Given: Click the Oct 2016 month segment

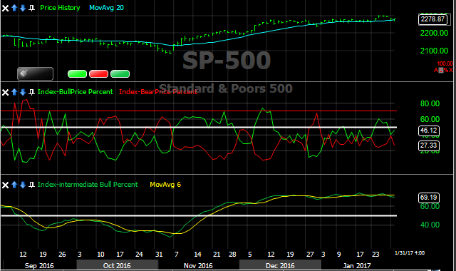Looking at the screenshot, I should [117, 265].
